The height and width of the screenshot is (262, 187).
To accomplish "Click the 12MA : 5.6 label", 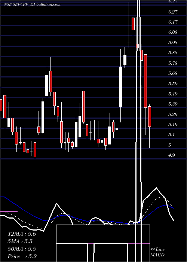I will point(22,234).
